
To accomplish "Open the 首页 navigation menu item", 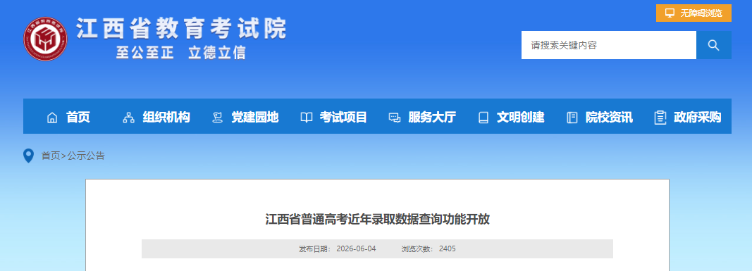I will pos(78,118).
